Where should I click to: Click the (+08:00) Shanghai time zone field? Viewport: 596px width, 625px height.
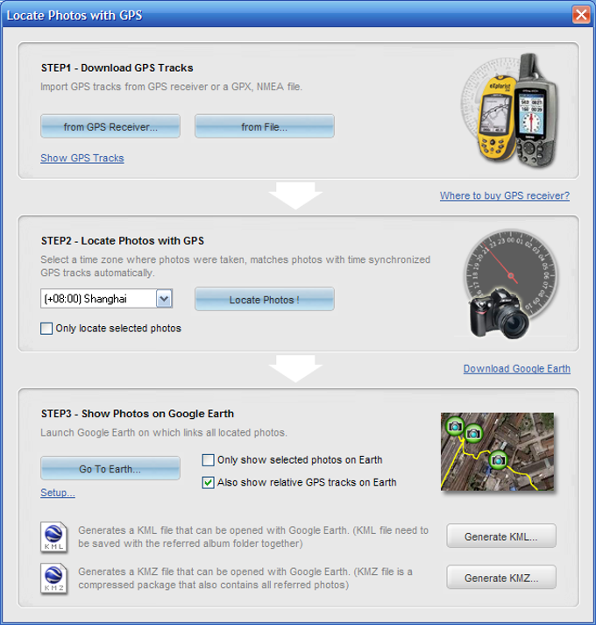pyautogui.click(x=106, y=299)
